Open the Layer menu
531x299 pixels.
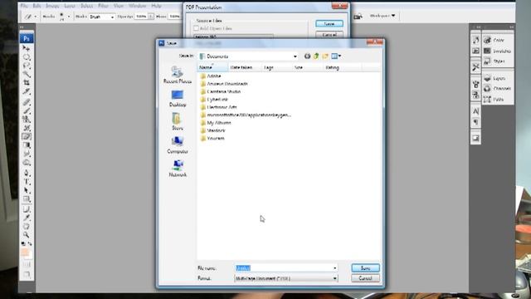(70, 6)
